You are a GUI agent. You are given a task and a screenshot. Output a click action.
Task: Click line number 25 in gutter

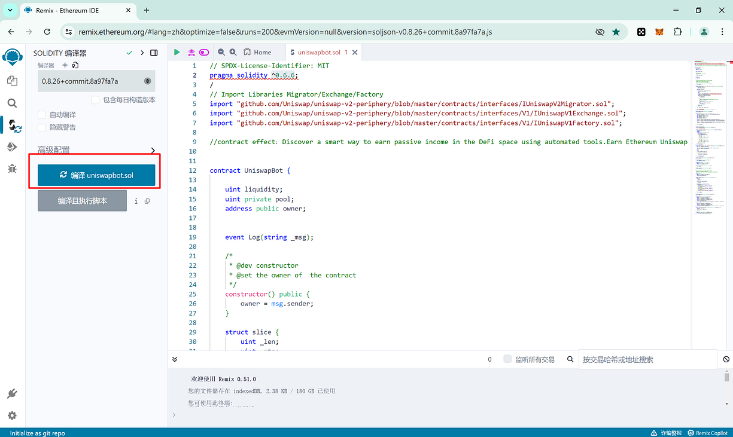point(193,294)
